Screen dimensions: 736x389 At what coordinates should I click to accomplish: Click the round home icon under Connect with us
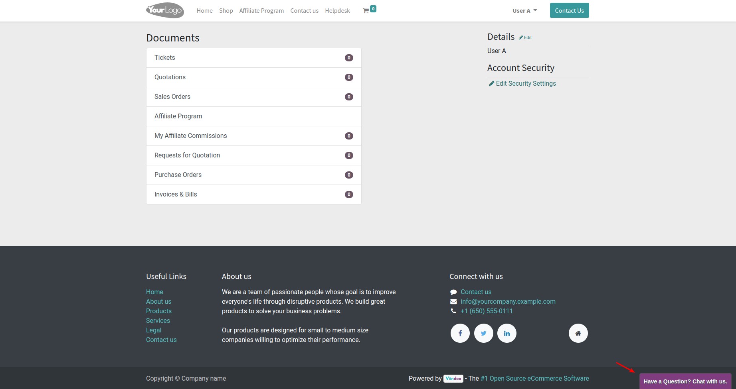[x=578, y=333]
